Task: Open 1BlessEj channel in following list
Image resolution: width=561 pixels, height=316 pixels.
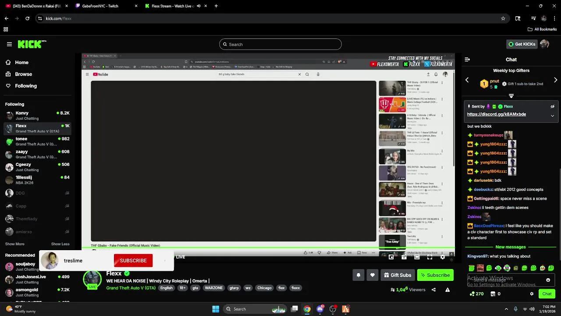Action: click(37, 180)
